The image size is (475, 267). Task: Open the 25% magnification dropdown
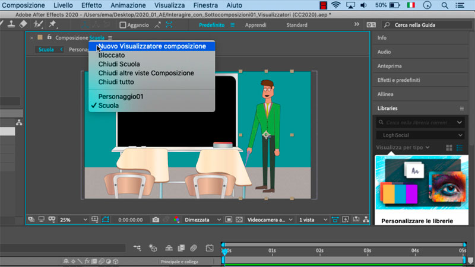[x=73, y=220]
